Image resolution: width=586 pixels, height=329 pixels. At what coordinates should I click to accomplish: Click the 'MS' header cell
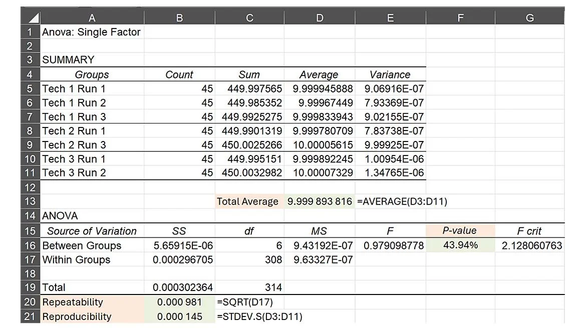(x=320, y=231)
